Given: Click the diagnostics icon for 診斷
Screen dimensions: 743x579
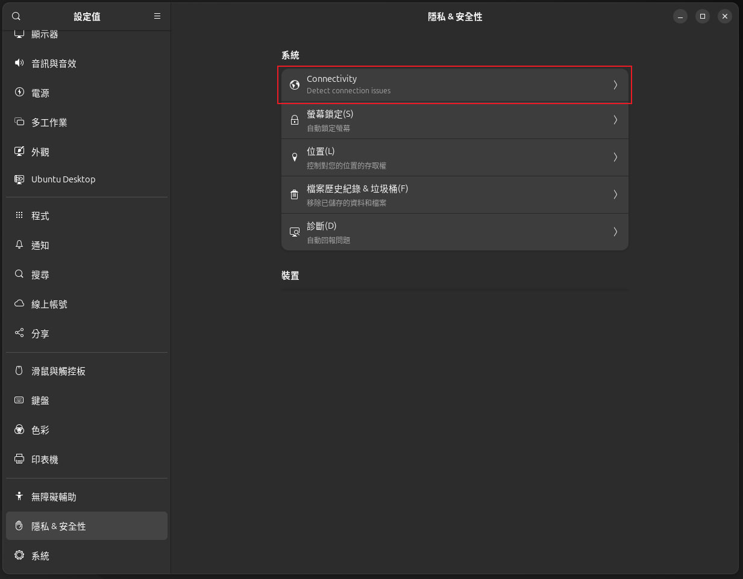Looking at the screenshot, I should click(295, 232).
